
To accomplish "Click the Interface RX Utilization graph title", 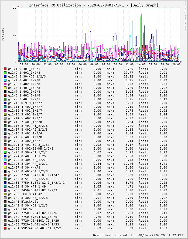I will [x=94, y=5].
